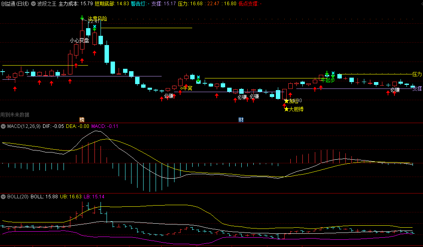Click the BOLL: 15.88 readout
The image size is (423, 247).
pos(44,197)
